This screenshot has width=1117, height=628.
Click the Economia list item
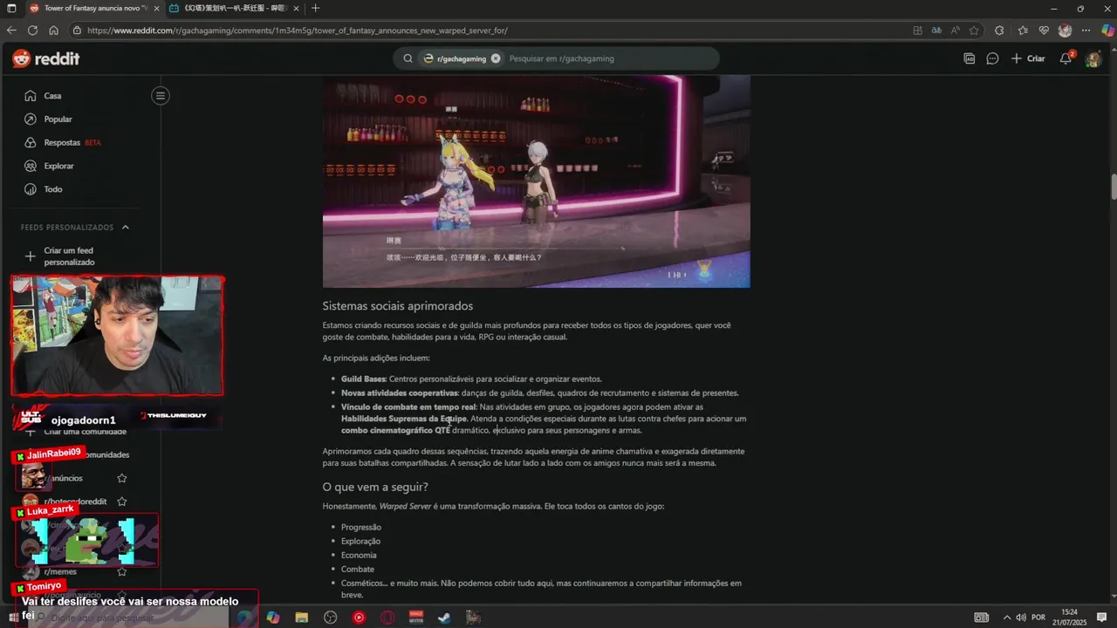pyautogui.click(x=359, y=555)
